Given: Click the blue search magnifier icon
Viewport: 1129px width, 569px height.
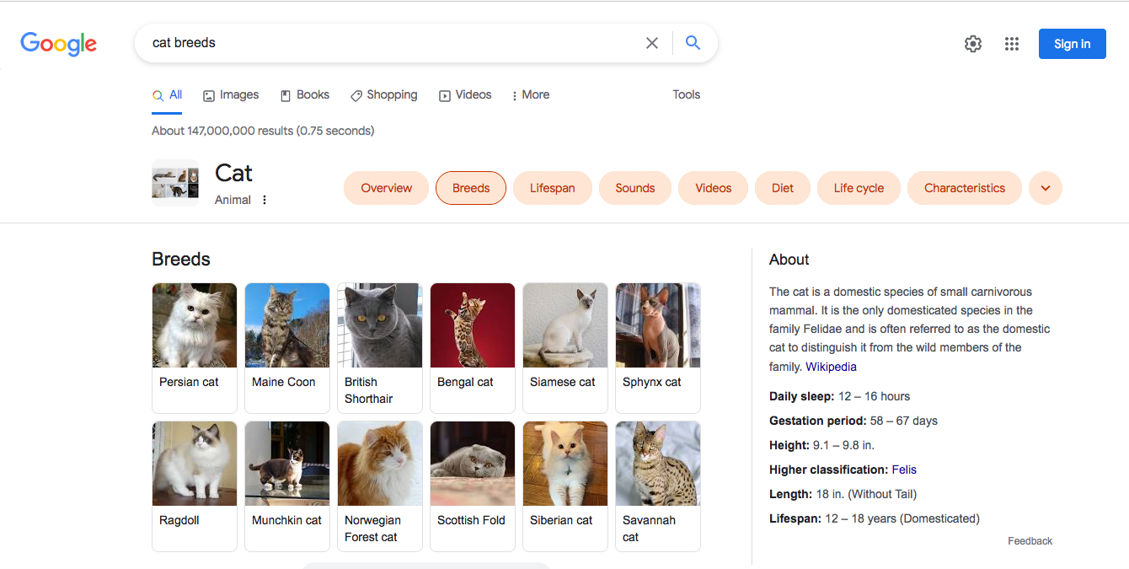Looking at the screenshot, I should (x=693, y=42).
